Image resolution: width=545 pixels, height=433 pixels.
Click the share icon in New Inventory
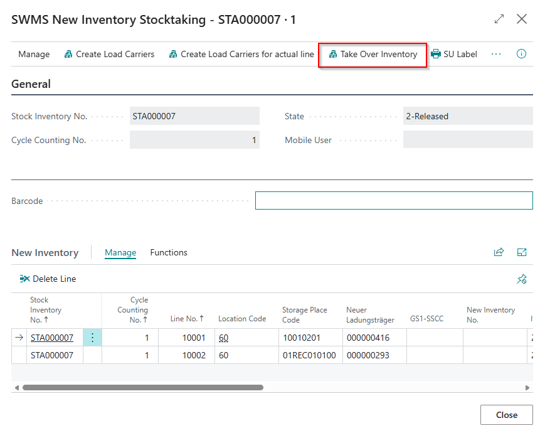[499, 252]
